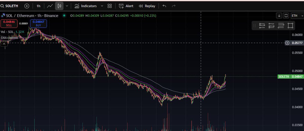Screen dimensions: 304x131
Task: Click the green market status dot
Action: point(64,16)
